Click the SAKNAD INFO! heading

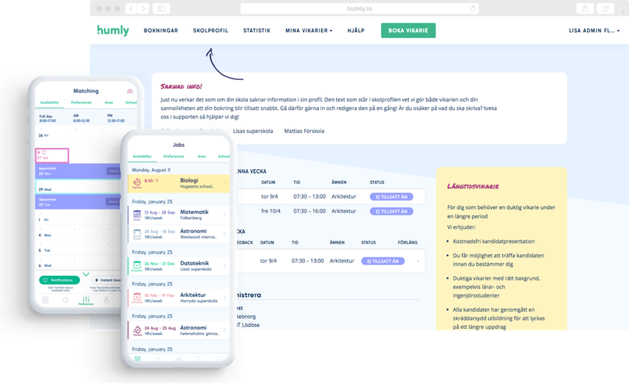coord(181,87)
